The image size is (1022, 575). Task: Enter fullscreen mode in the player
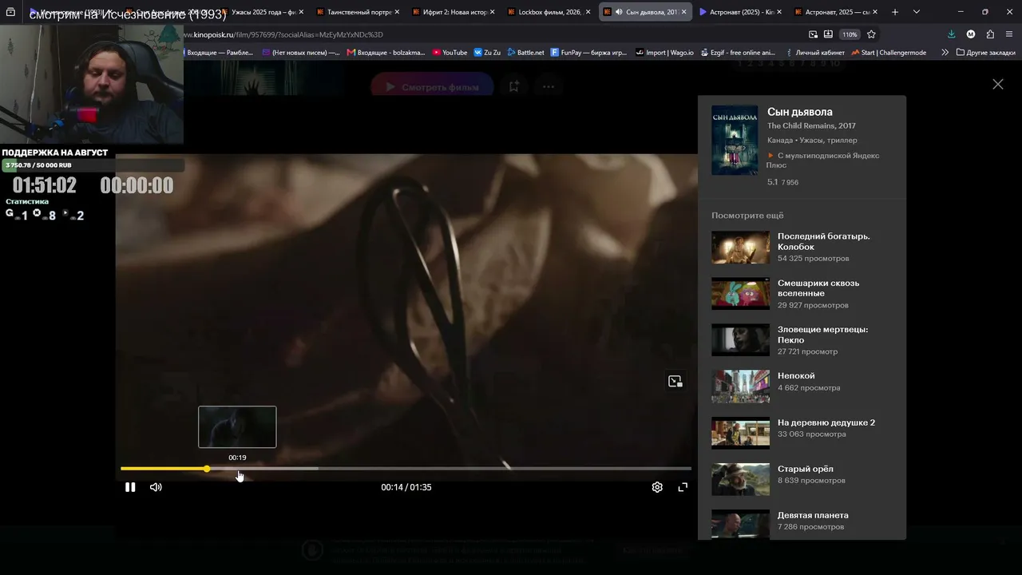(x=683, y=487)
